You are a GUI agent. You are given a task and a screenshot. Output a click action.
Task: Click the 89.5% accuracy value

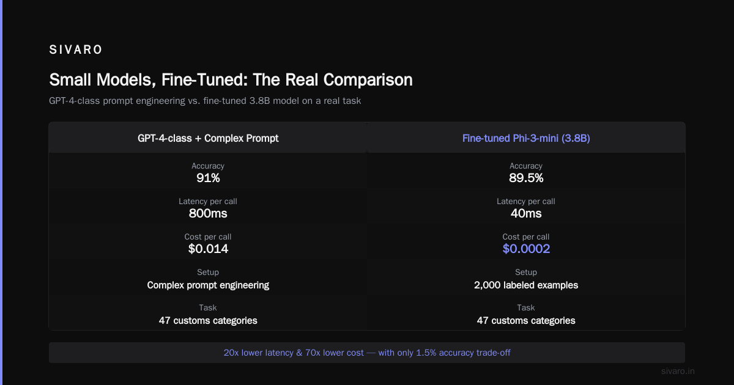526,178
